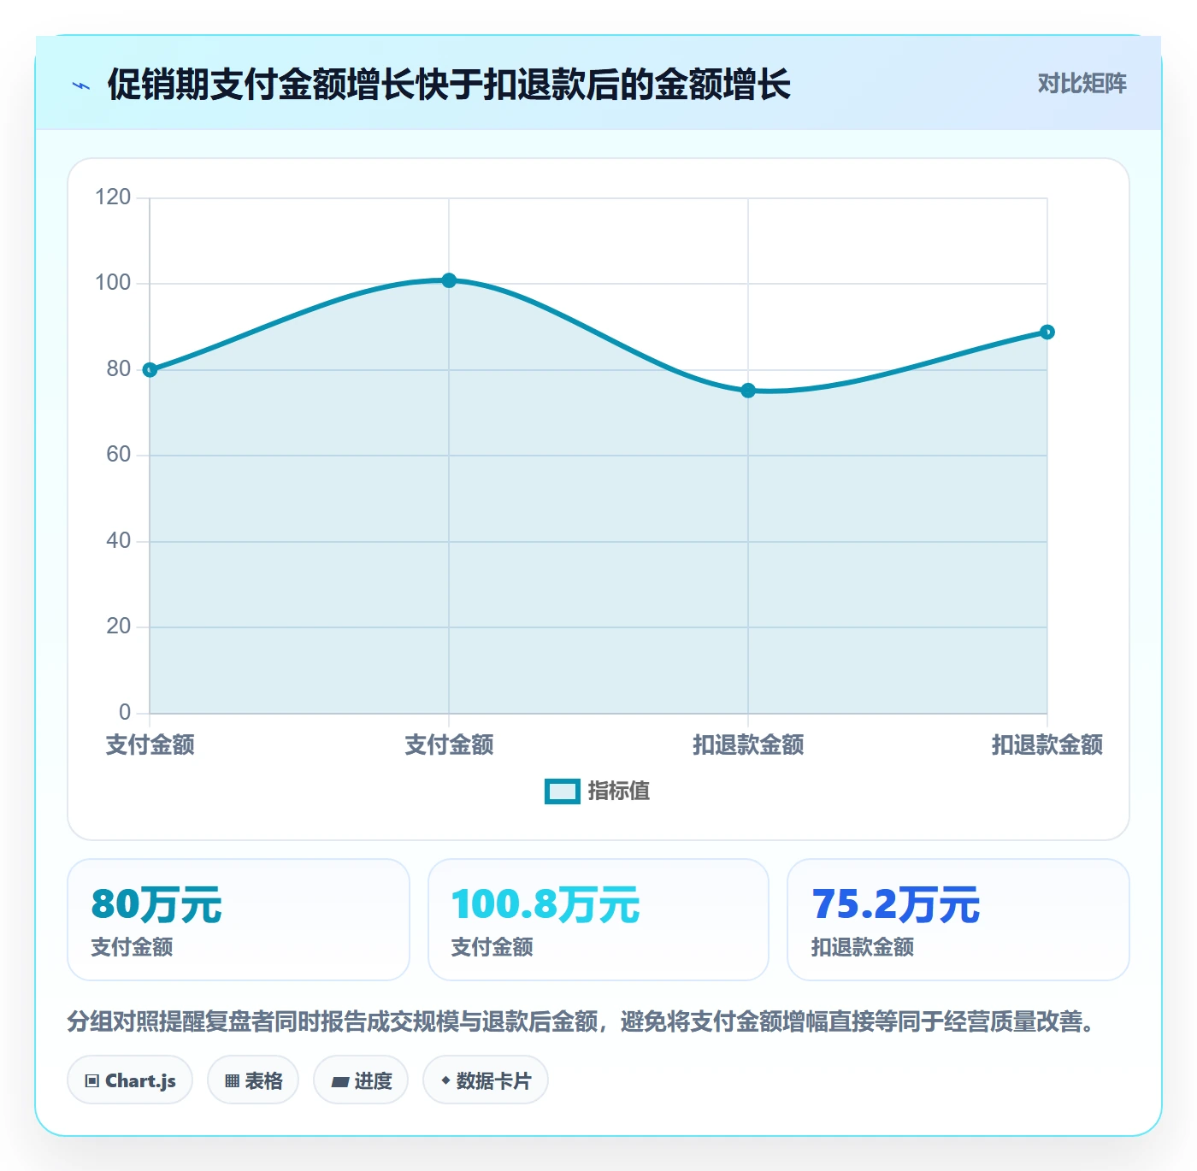Open the 80万元 支付金额 card
1197x1171 pixels.
(x=239, y=920)
